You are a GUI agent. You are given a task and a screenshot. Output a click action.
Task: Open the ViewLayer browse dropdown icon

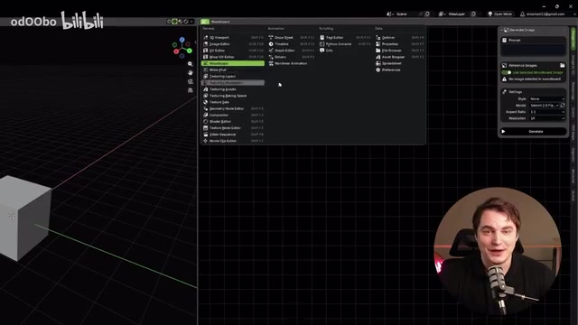coord(442,14)
